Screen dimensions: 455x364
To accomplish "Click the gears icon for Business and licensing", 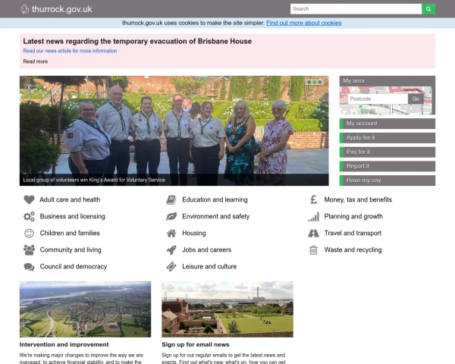I will click(29, 217).
